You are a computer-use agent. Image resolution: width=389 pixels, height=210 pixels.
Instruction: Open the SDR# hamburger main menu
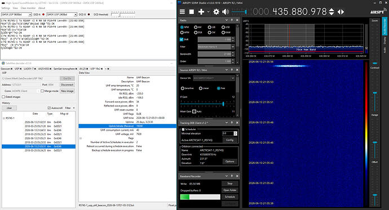182,12
